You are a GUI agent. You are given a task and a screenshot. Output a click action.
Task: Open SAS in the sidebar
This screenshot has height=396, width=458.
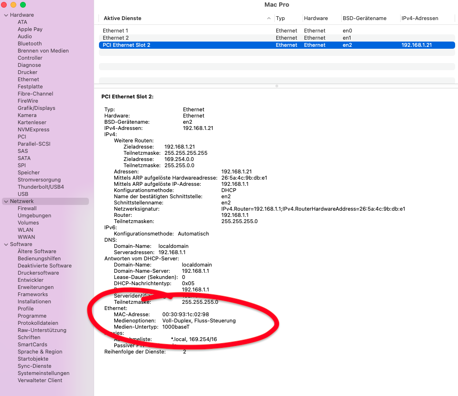(x=23, y=151)
